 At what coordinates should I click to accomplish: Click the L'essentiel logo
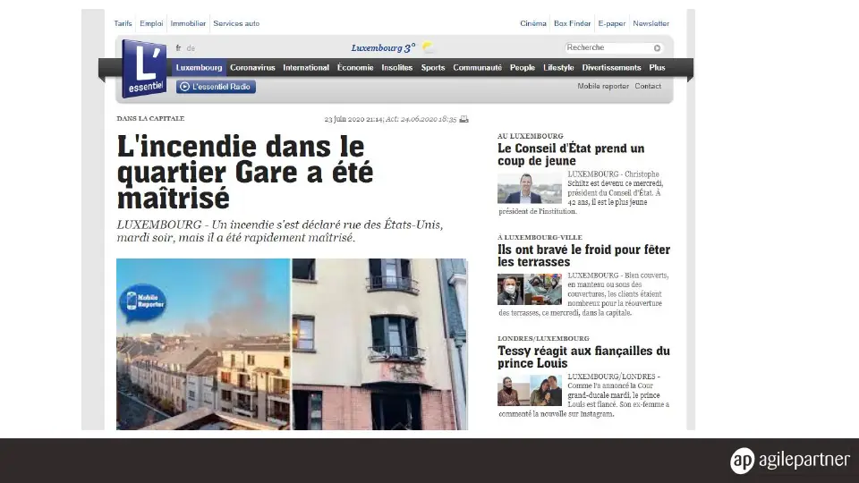click(x=144, y=69)
